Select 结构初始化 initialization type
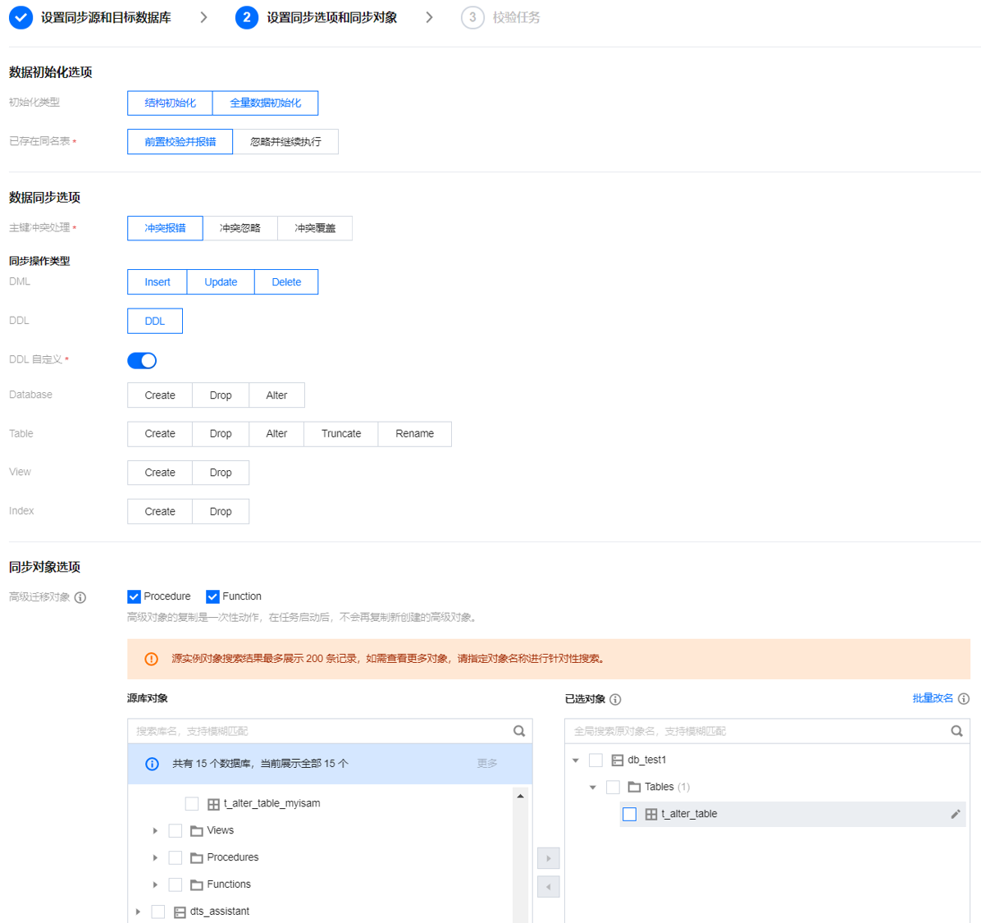Viewport: 981px width, 923px height. (170, 103)
